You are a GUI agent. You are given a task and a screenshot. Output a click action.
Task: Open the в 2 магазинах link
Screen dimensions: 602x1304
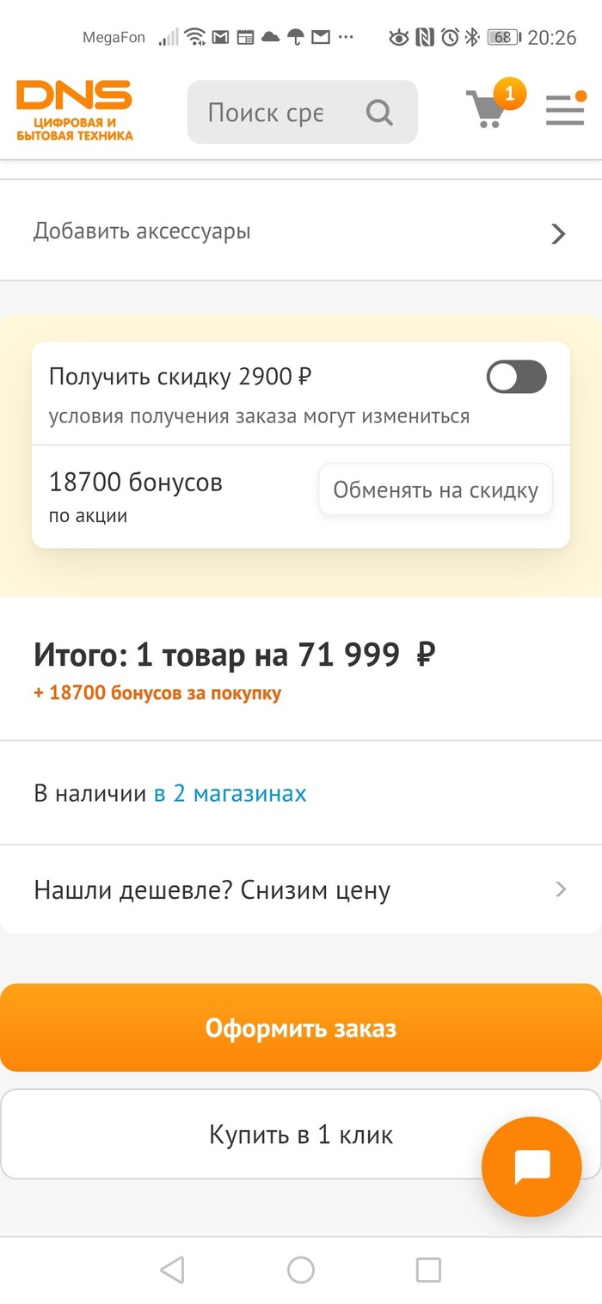pyautogui.click(x=230, y=793)
